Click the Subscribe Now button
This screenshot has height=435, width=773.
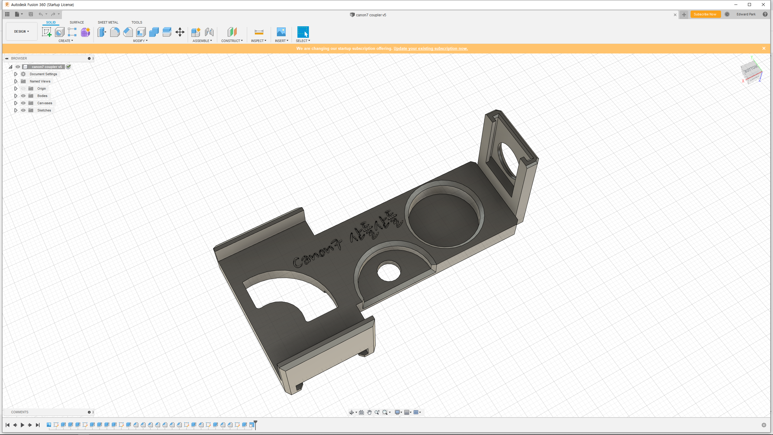[705, 14]
